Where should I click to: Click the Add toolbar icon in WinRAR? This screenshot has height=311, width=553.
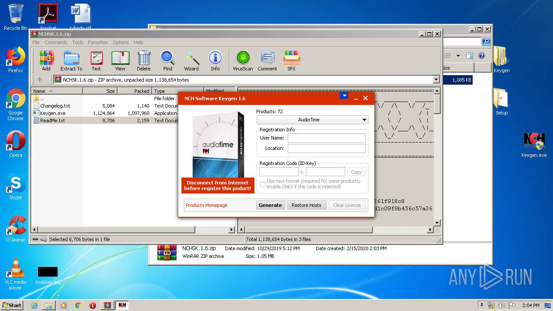pyautogui.click(x=46, y=60)
